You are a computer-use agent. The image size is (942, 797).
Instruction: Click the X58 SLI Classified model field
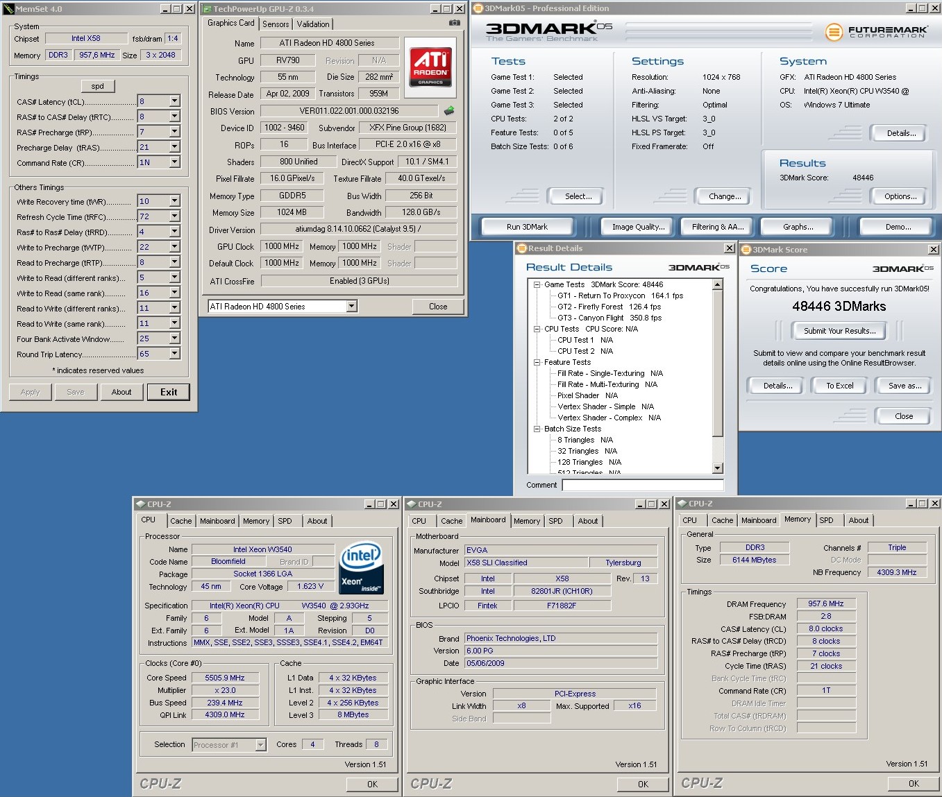pos(525,563)
